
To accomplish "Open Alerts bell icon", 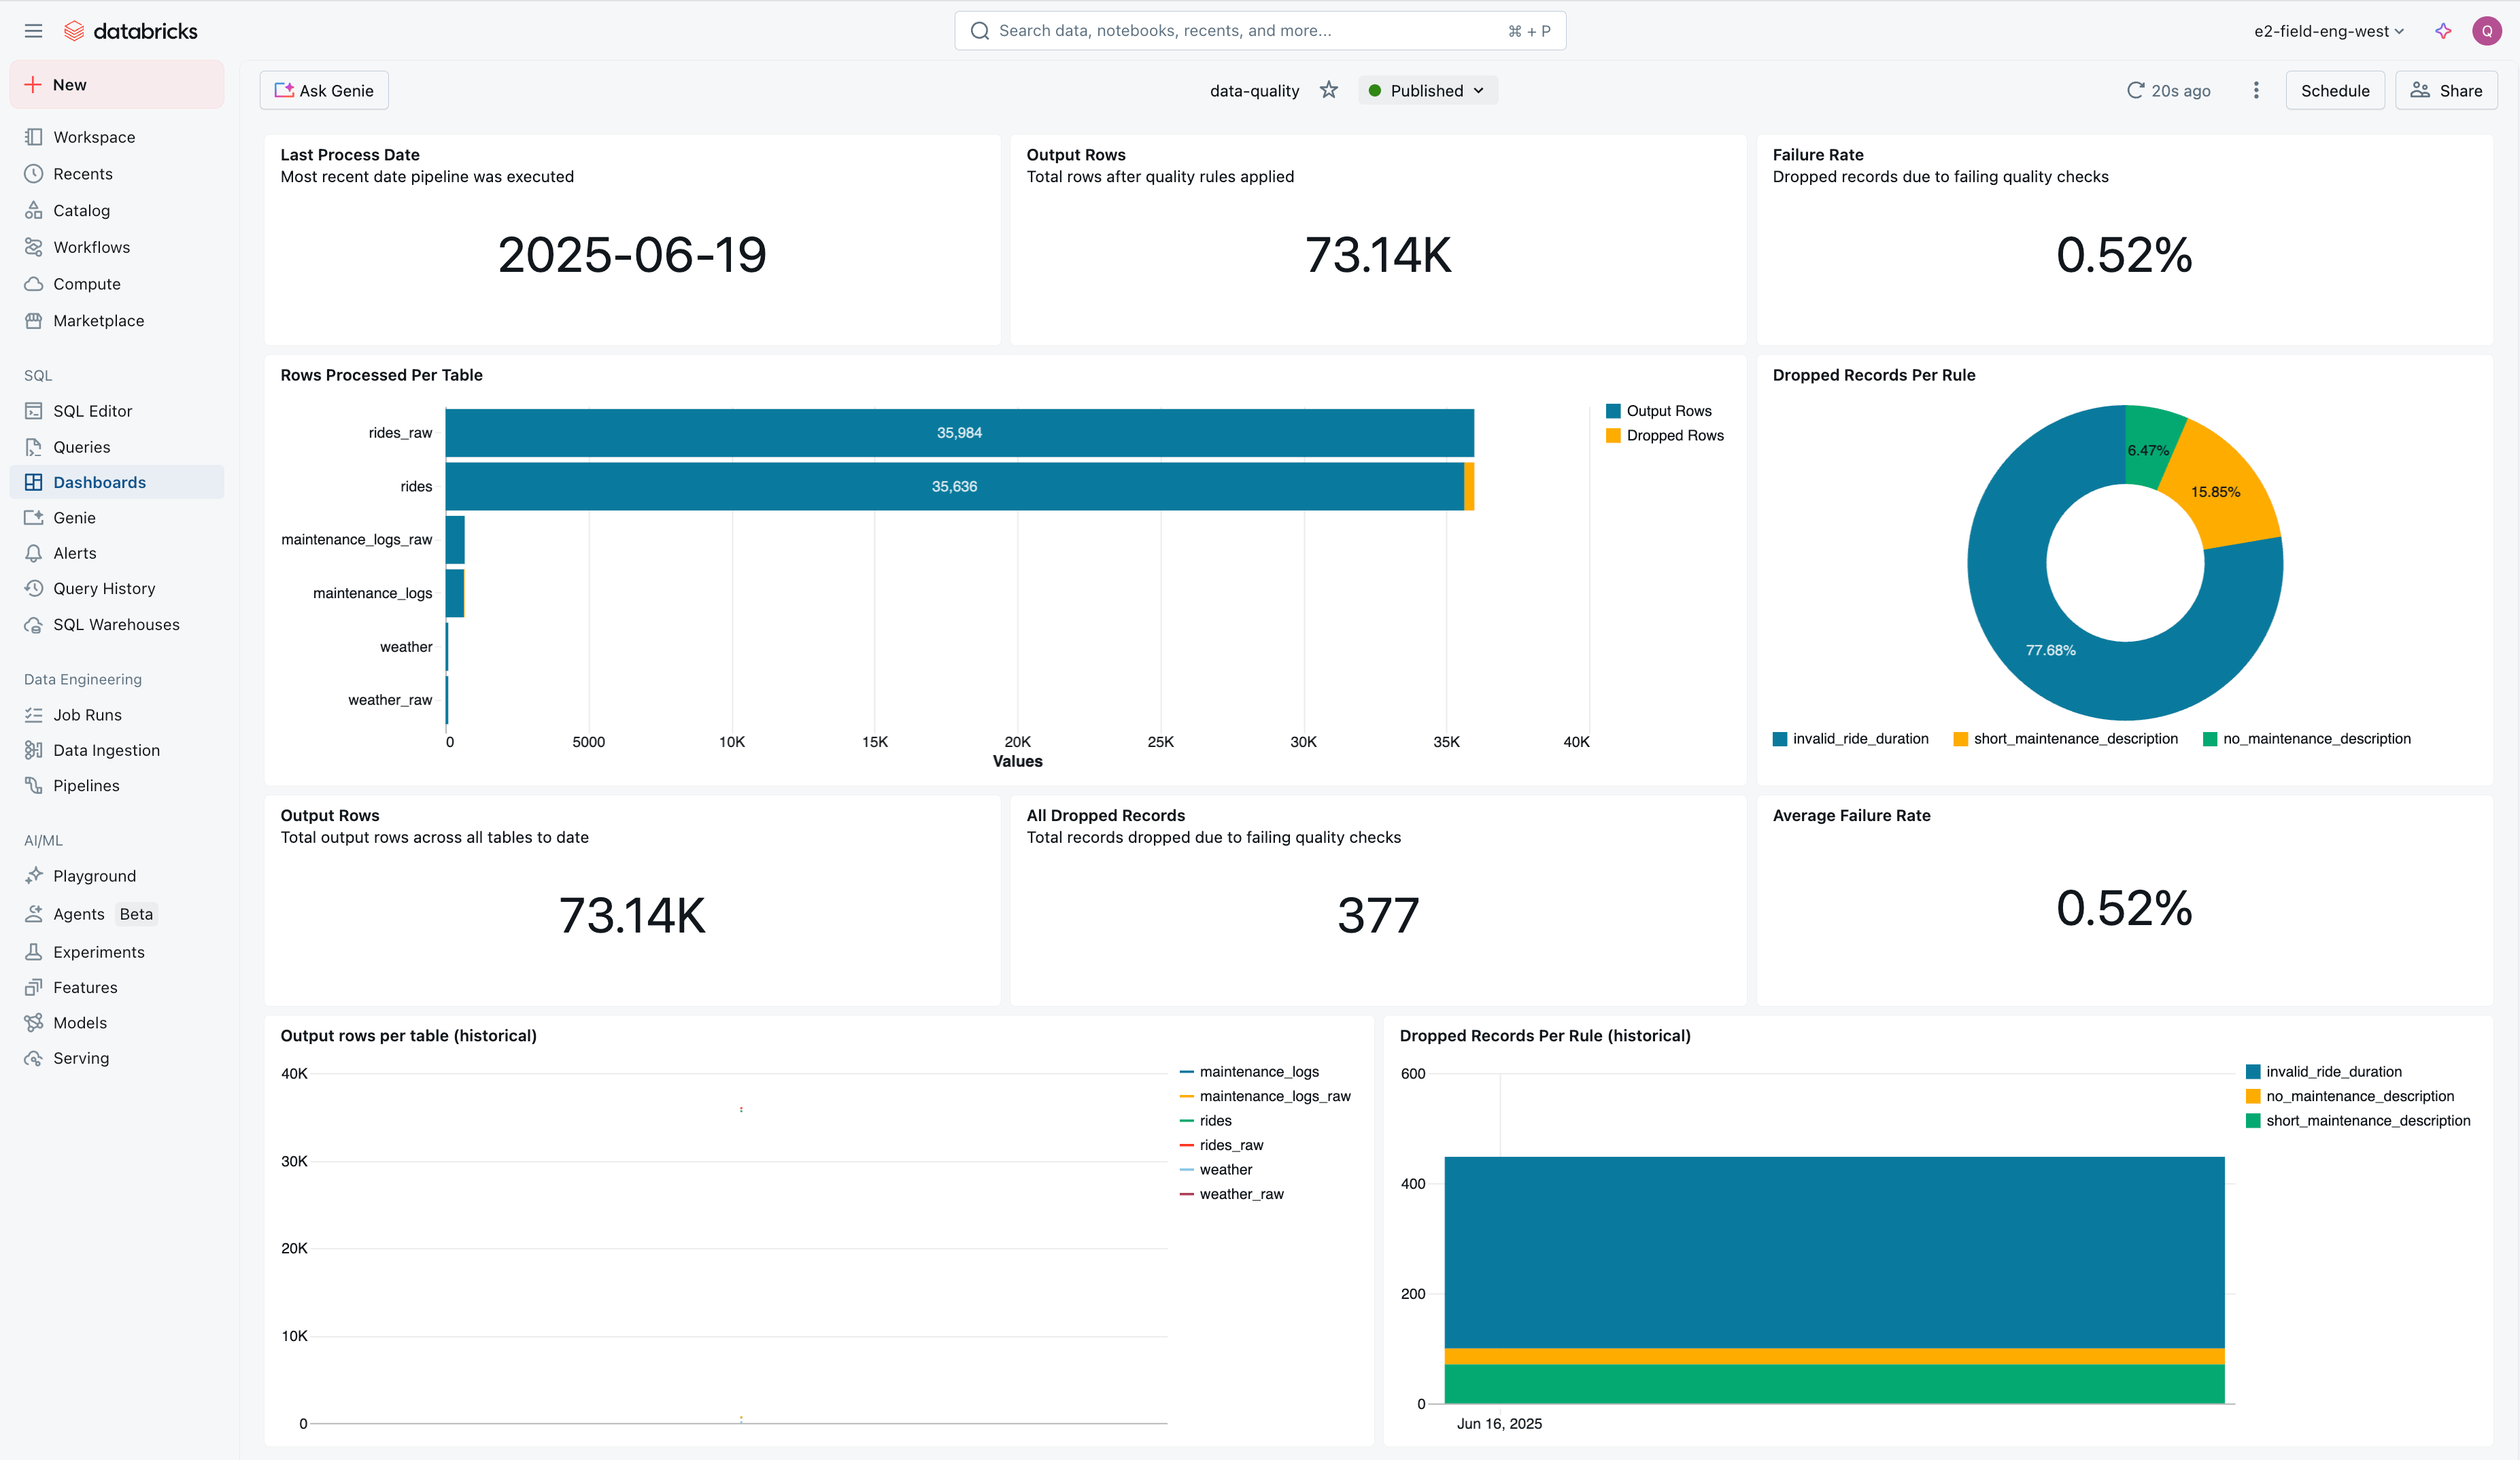I will coord(34,553).
